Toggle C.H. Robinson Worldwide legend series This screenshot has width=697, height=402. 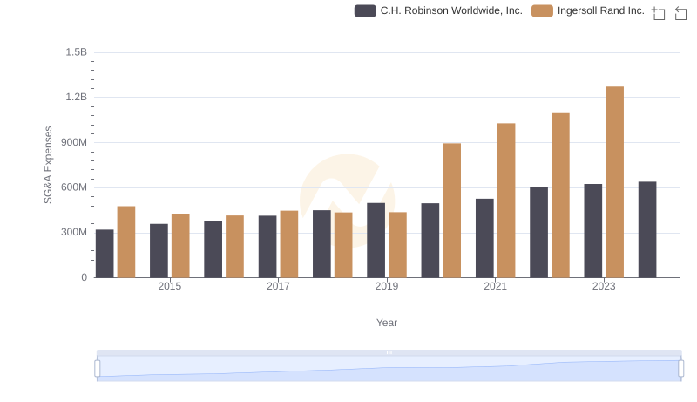click(x=438, y=10)
